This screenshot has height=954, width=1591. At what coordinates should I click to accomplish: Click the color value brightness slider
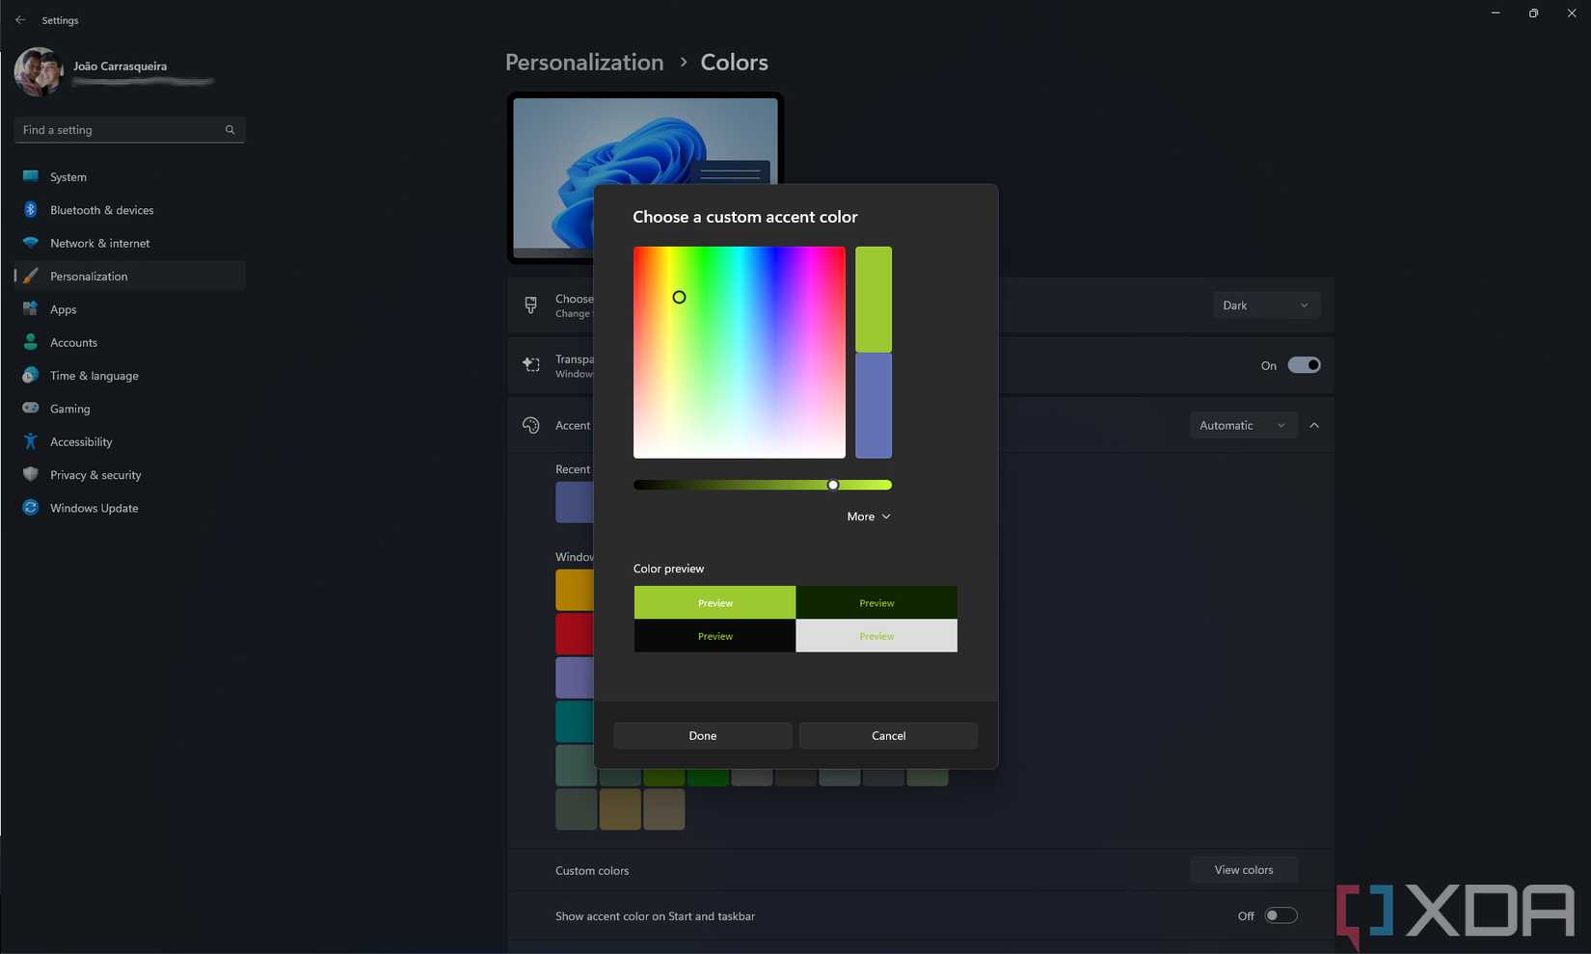(x=762, y=485)
